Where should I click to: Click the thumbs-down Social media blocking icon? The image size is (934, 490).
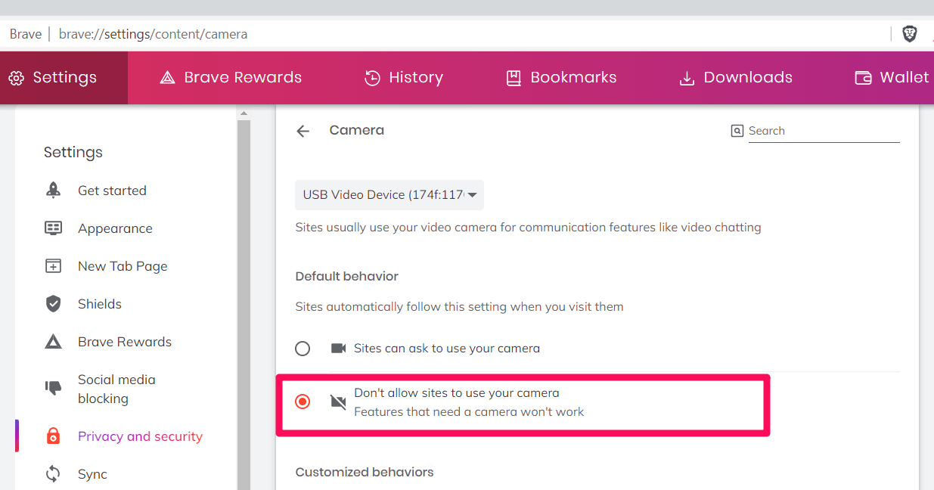[x=53, y=389]
